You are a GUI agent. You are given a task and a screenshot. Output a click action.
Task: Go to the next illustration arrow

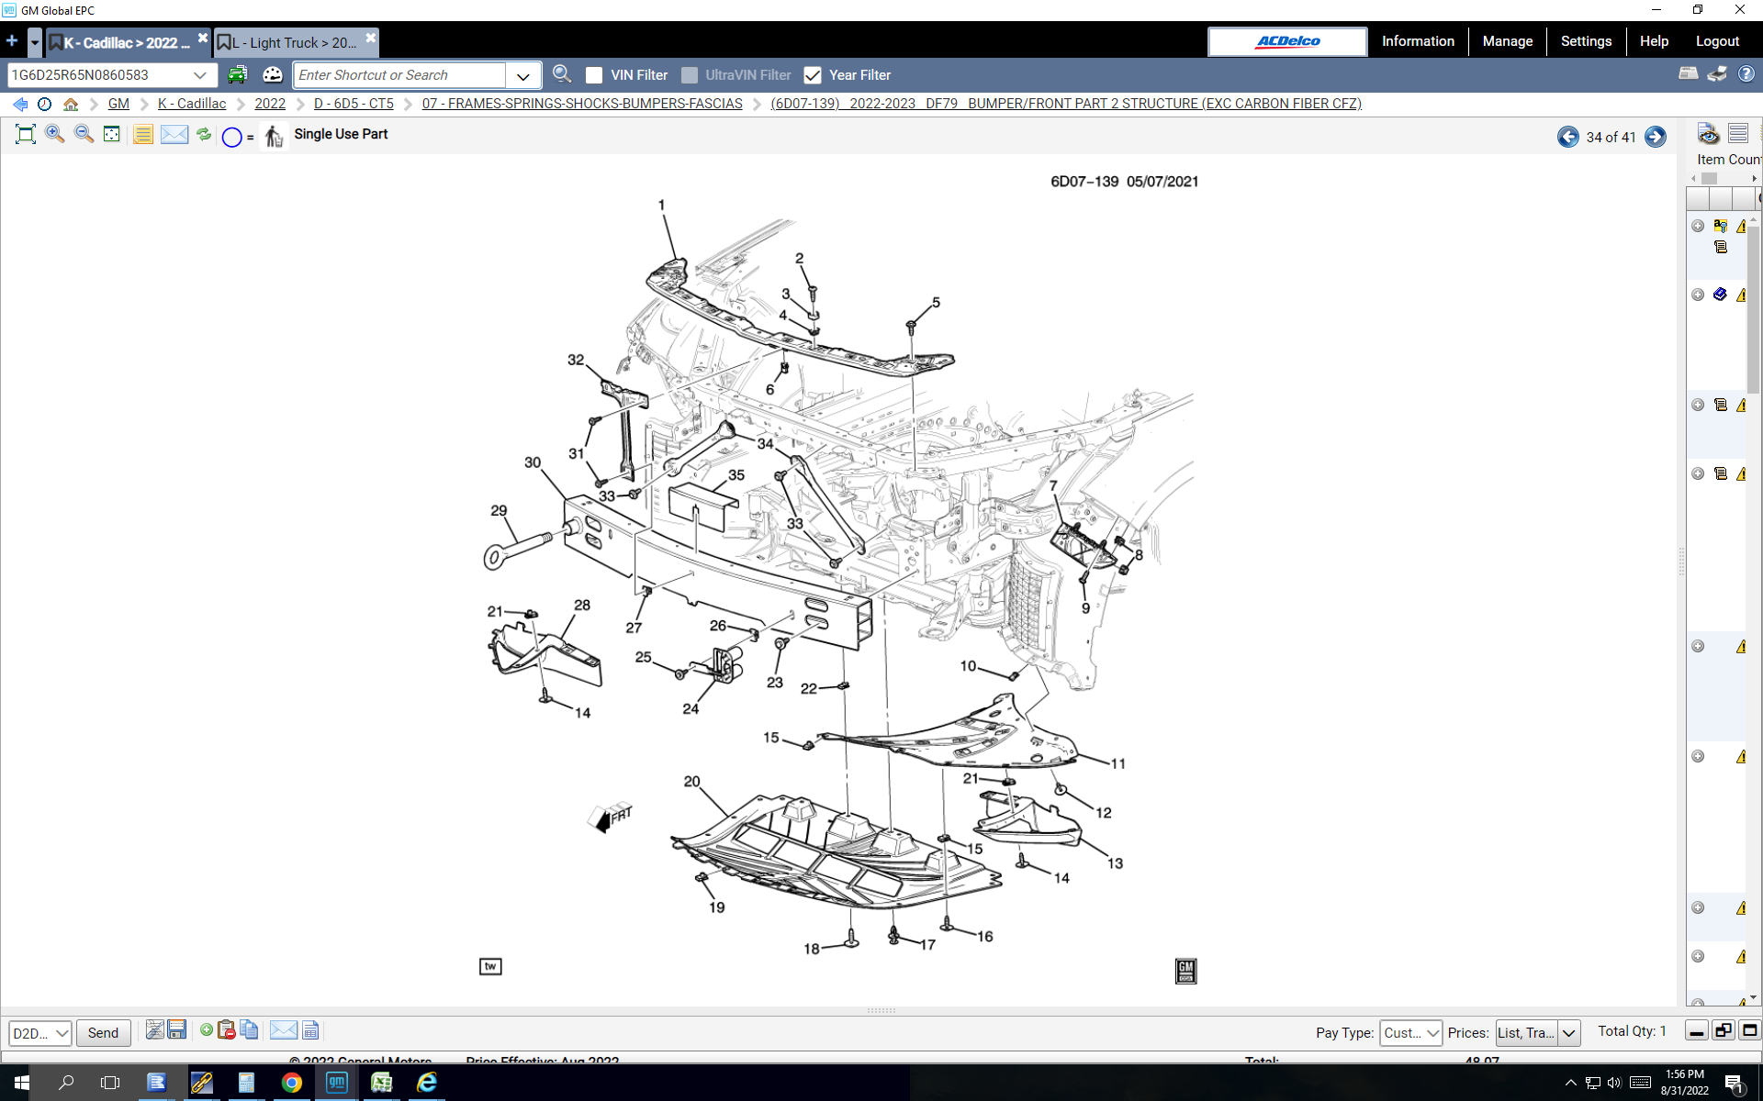coord(1655,137)
